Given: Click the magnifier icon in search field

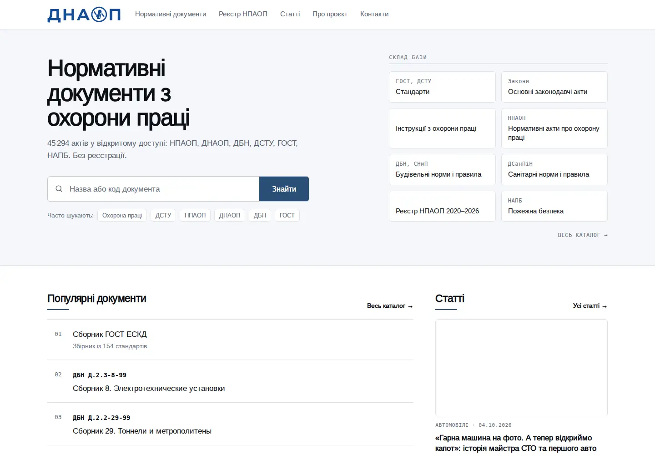Looking at the screenshot, I should point(59,189).
